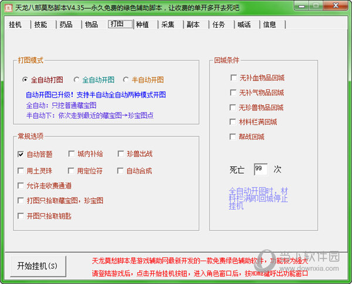This screenshot has width=352, height=284.
Task: Click the text 自动开图已升级!支持半自动全自动两种模式开图
Action: (x=96, y=95)
